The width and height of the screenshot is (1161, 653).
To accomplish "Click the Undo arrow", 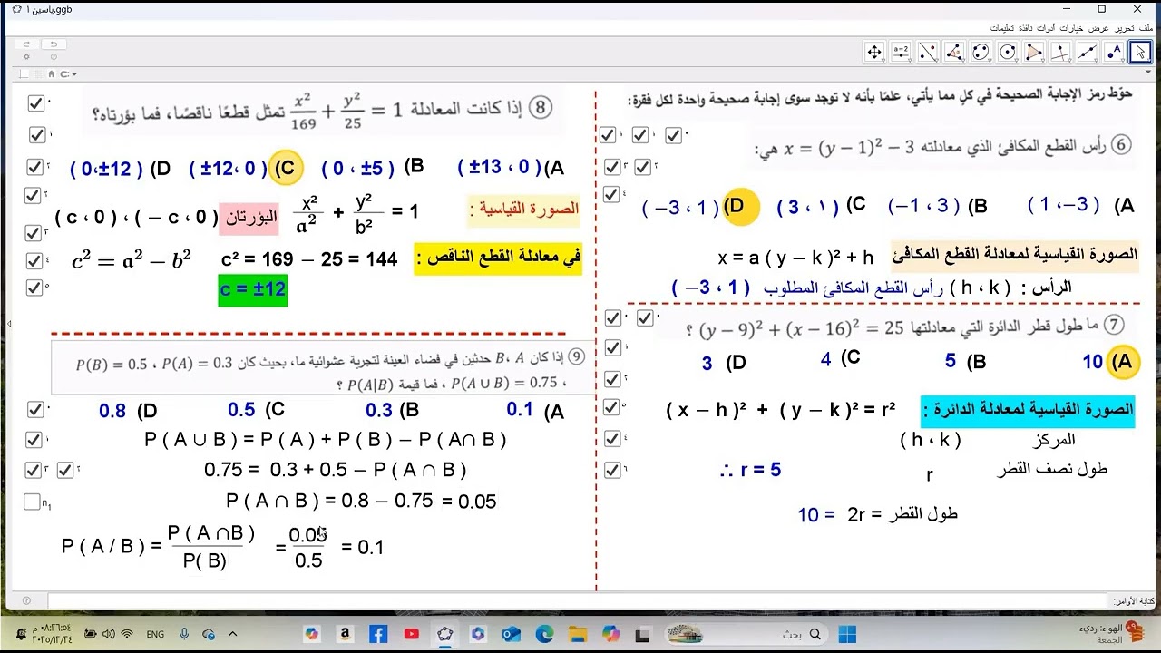I will [54, 44].
